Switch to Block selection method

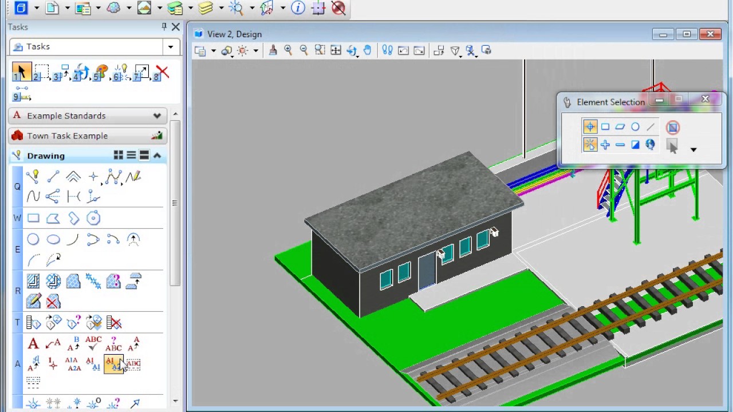[x=605, y=126]
